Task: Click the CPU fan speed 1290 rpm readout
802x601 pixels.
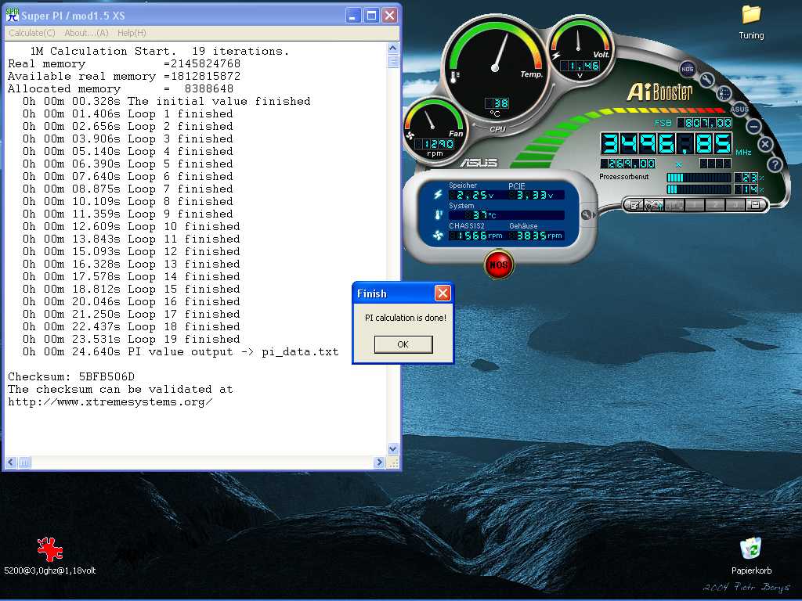Action: pos(435,144)
